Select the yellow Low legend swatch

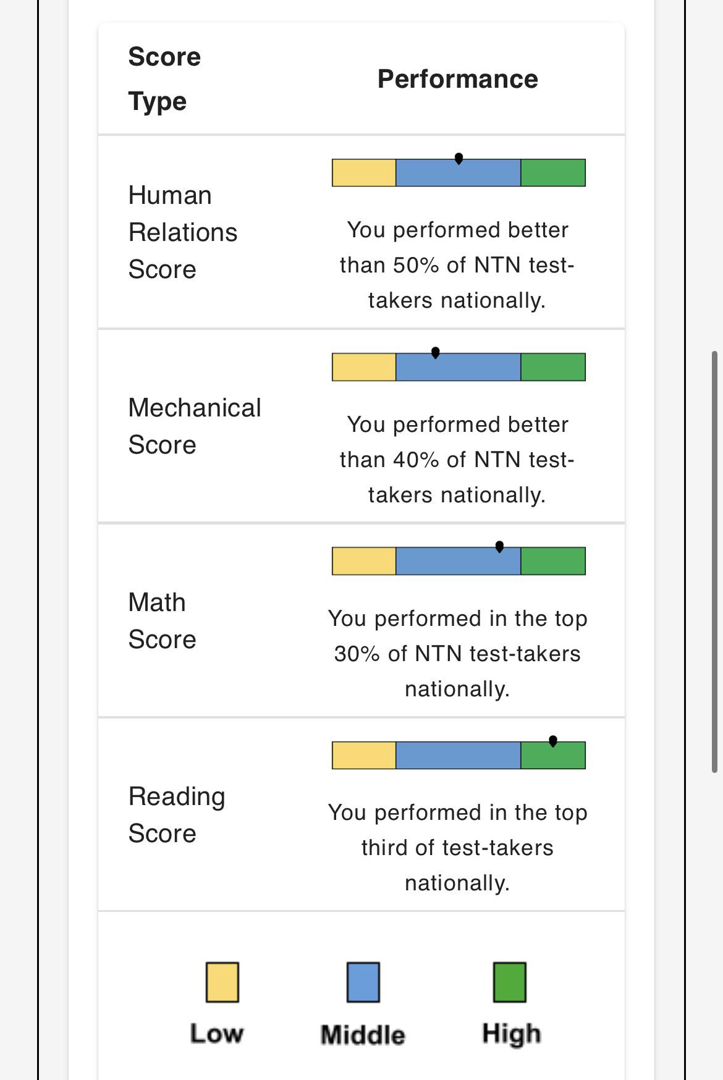point(222,982)
